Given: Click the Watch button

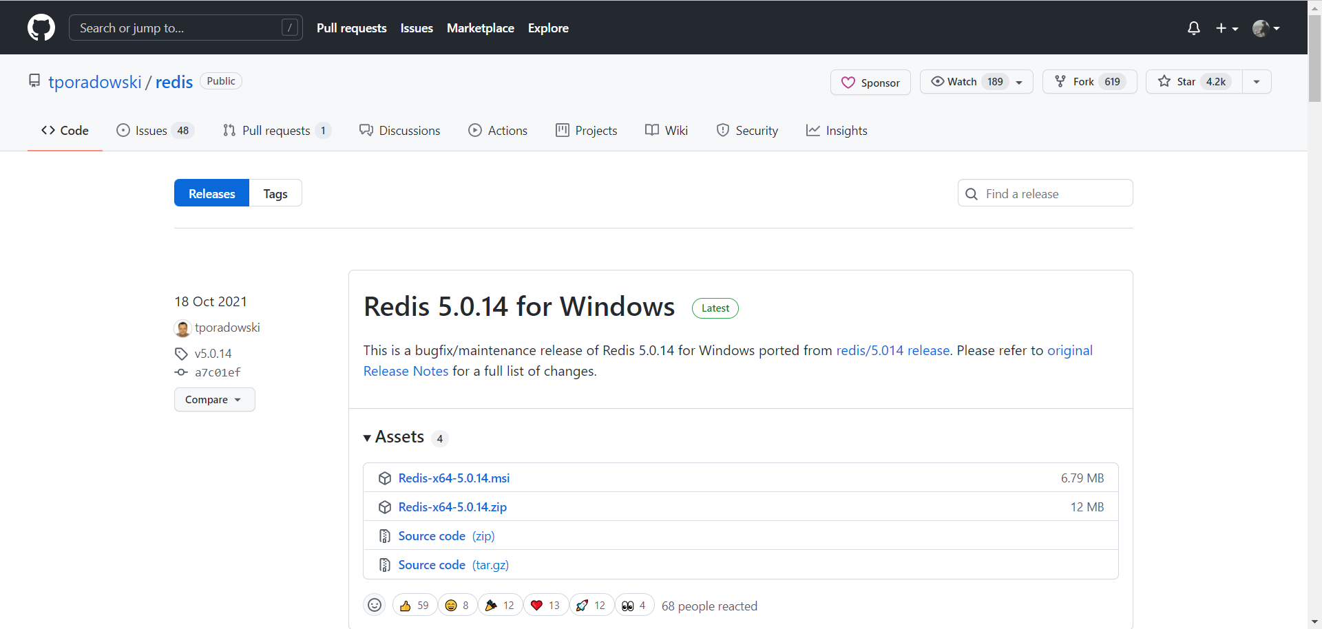Looking at the screenshot, I should click(976, 82).
